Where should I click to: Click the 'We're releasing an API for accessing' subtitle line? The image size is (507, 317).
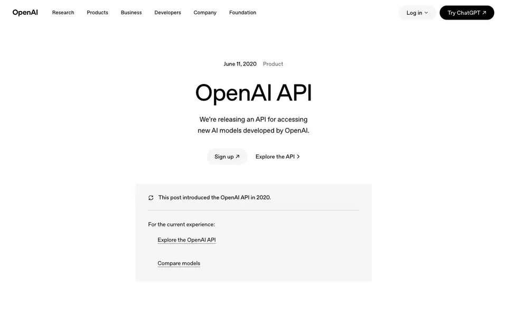point(253,119)
